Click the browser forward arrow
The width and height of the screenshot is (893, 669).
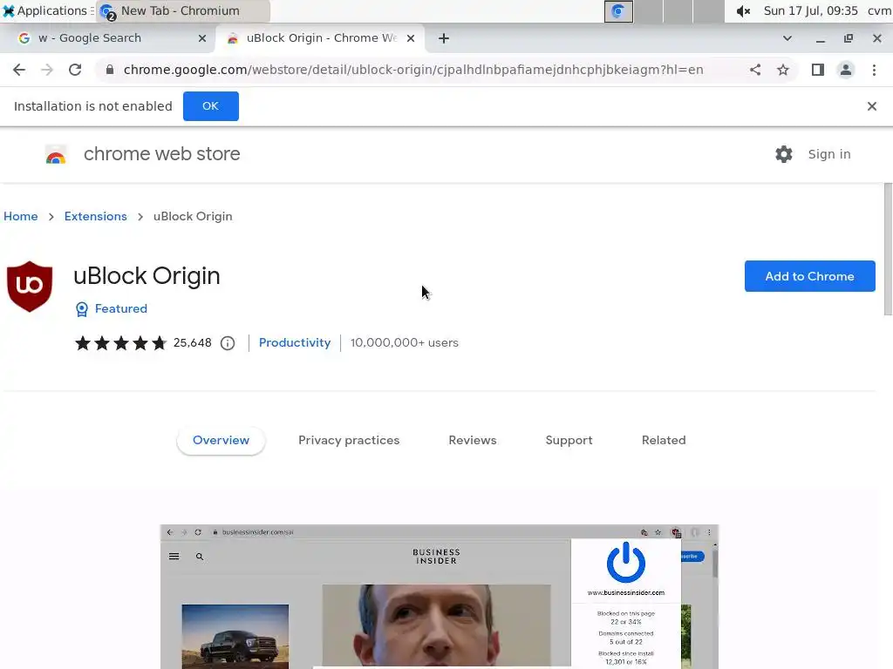click(47, 70)
